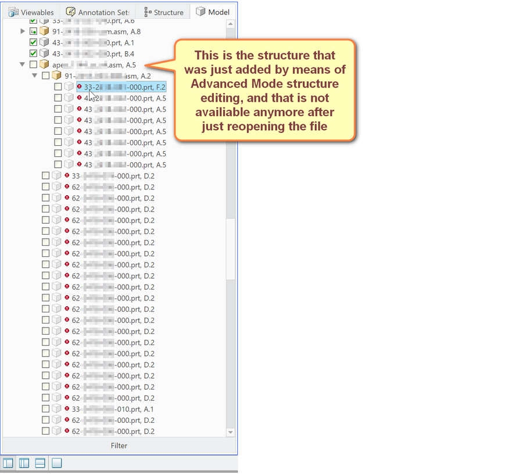Image resolution: width=512 pixels, height=474 pixels.
Task: Select the row '33-…-000.prt, D.2'
Action: (x=113, y=176)
